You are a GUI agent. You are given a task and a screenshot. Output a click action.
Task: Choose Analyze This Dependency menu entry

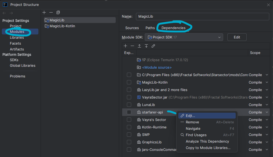point(207,141)
